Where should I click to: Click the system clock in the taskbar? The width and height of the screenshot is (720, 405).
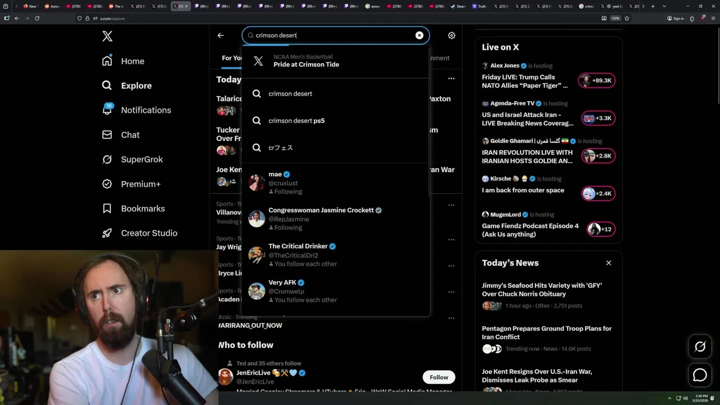point(701,398)
